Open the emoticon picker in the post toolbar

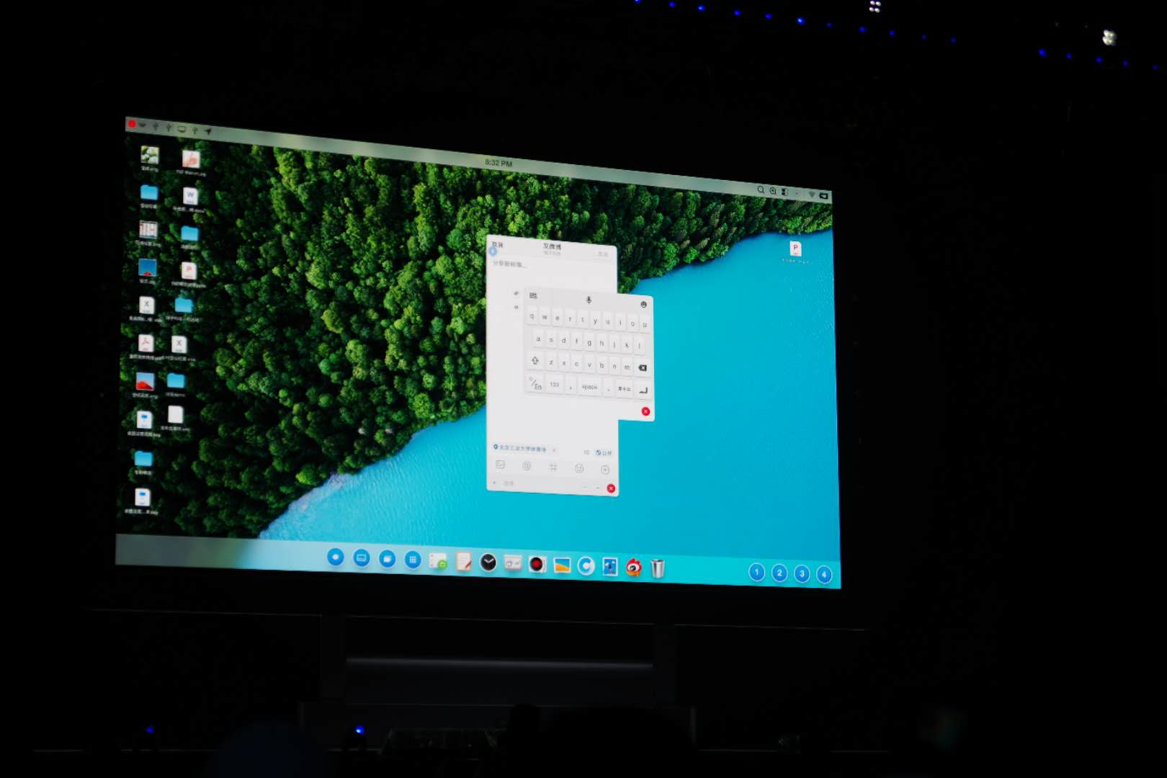pos(579,468)
